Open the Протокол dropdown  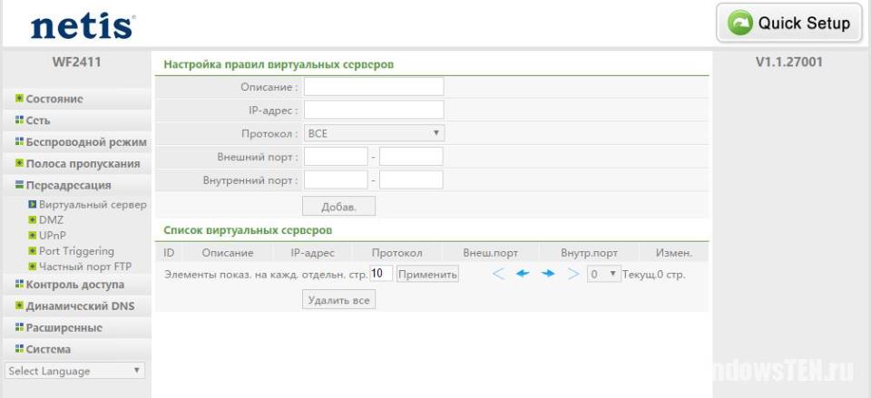coord(374,133)
